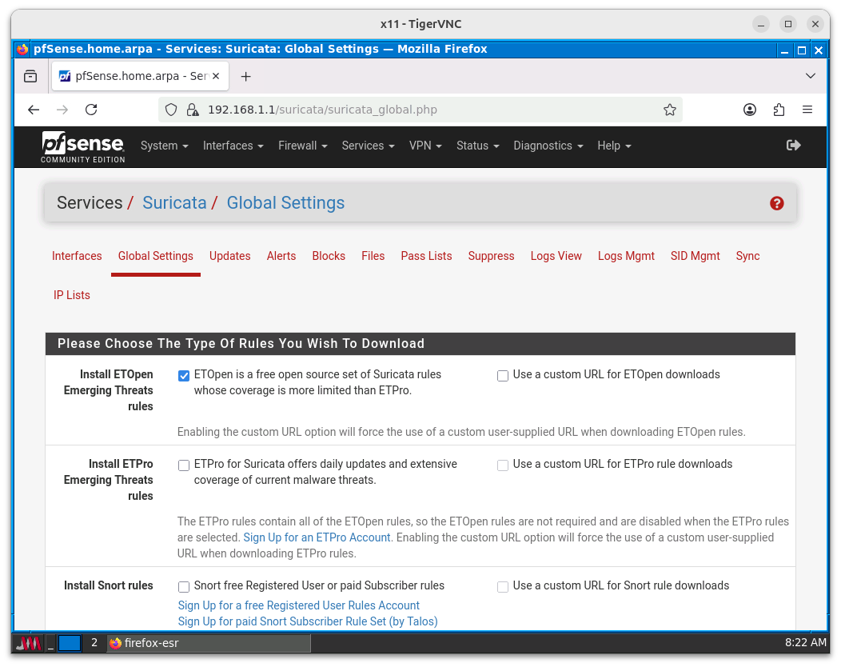Click the logout icon in navbar
The width and height of the screenshot is (841, 667).
pos(793,146)
